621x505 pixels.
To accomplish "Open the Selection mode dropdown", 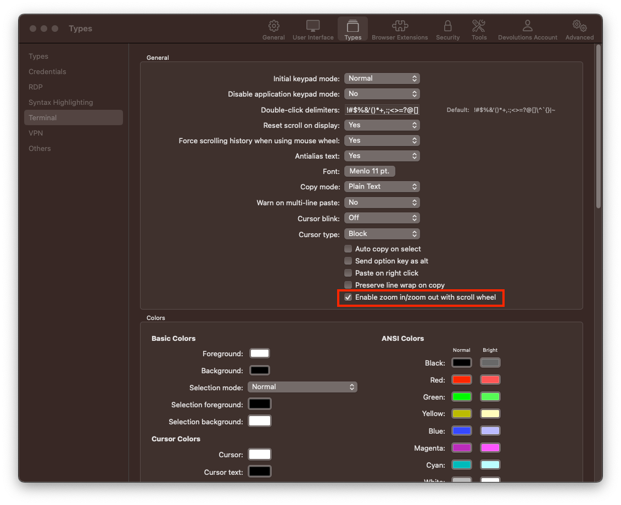I will [x=302, y=386].
